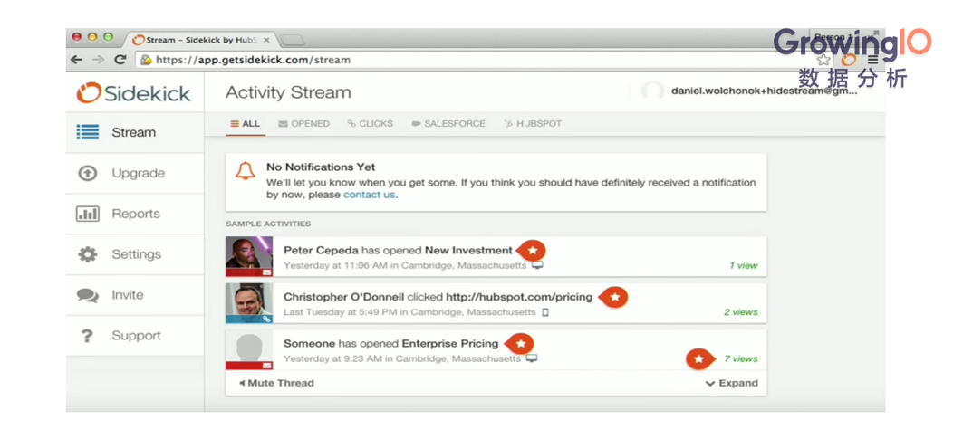Switch to the HUBSPOT tab

click(533, 123)
